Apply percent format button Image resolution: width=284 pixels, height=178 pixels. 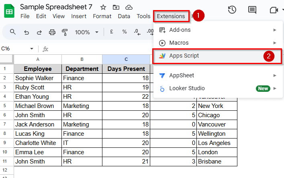click(x=125, y=32)
